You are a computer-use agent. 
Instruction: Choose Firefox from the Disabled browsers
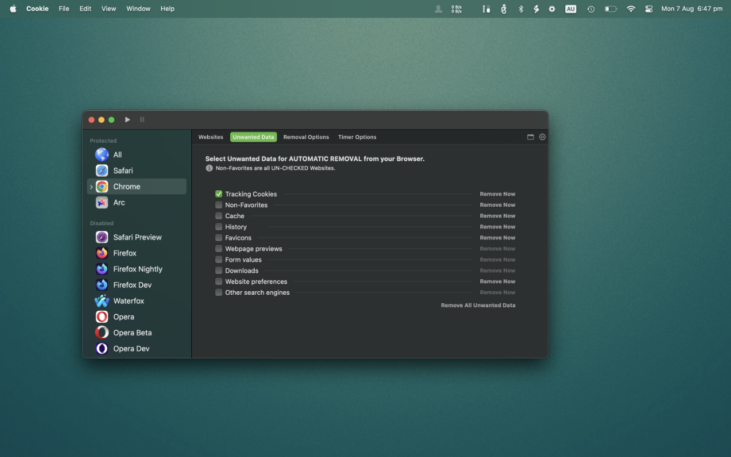124,253
